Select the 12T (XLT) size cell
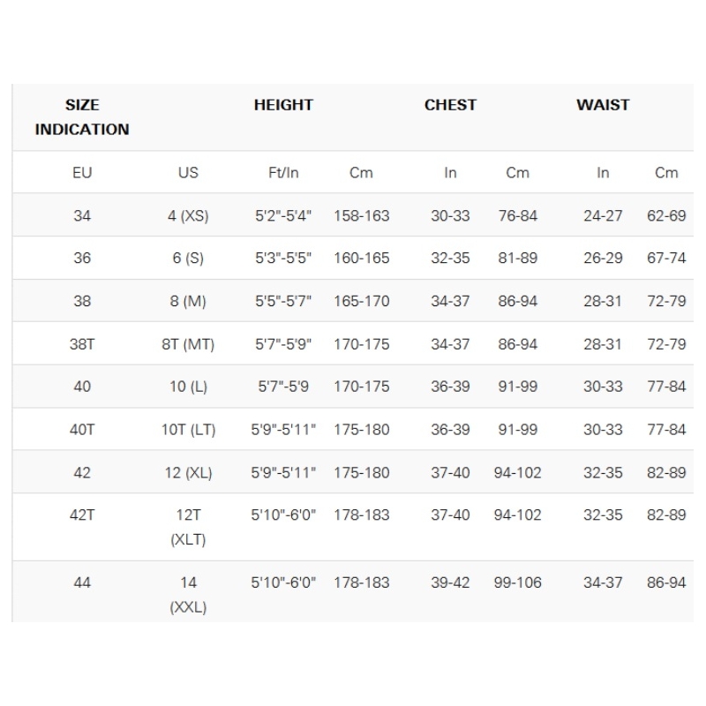This screenshot has width=706, height=706. [x=188, y=527]
